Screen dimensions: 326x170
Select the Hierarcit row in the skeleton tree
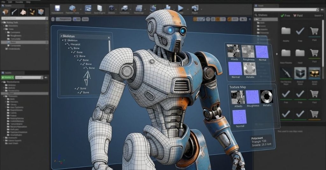(74, 44)
